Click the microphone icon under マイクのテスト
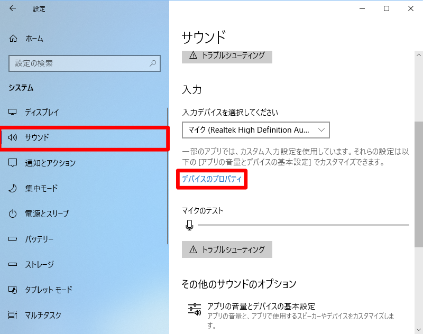This screenshot has height=334, width=423. (190, 225)
